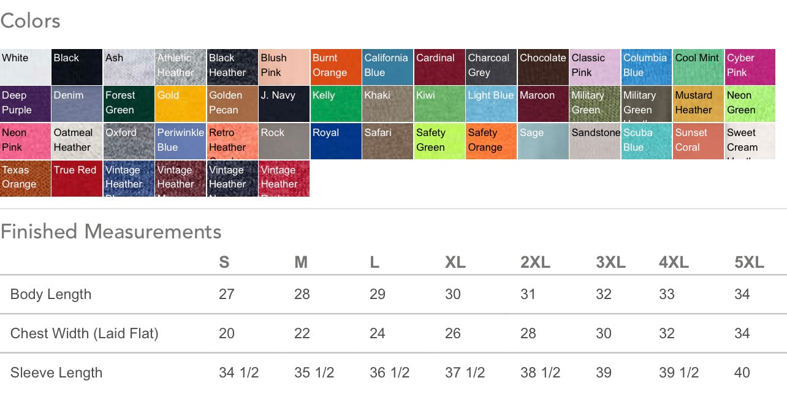Select the Light Blue color
The height and width of the screenshot is (413, 787).
click(491, 104)
